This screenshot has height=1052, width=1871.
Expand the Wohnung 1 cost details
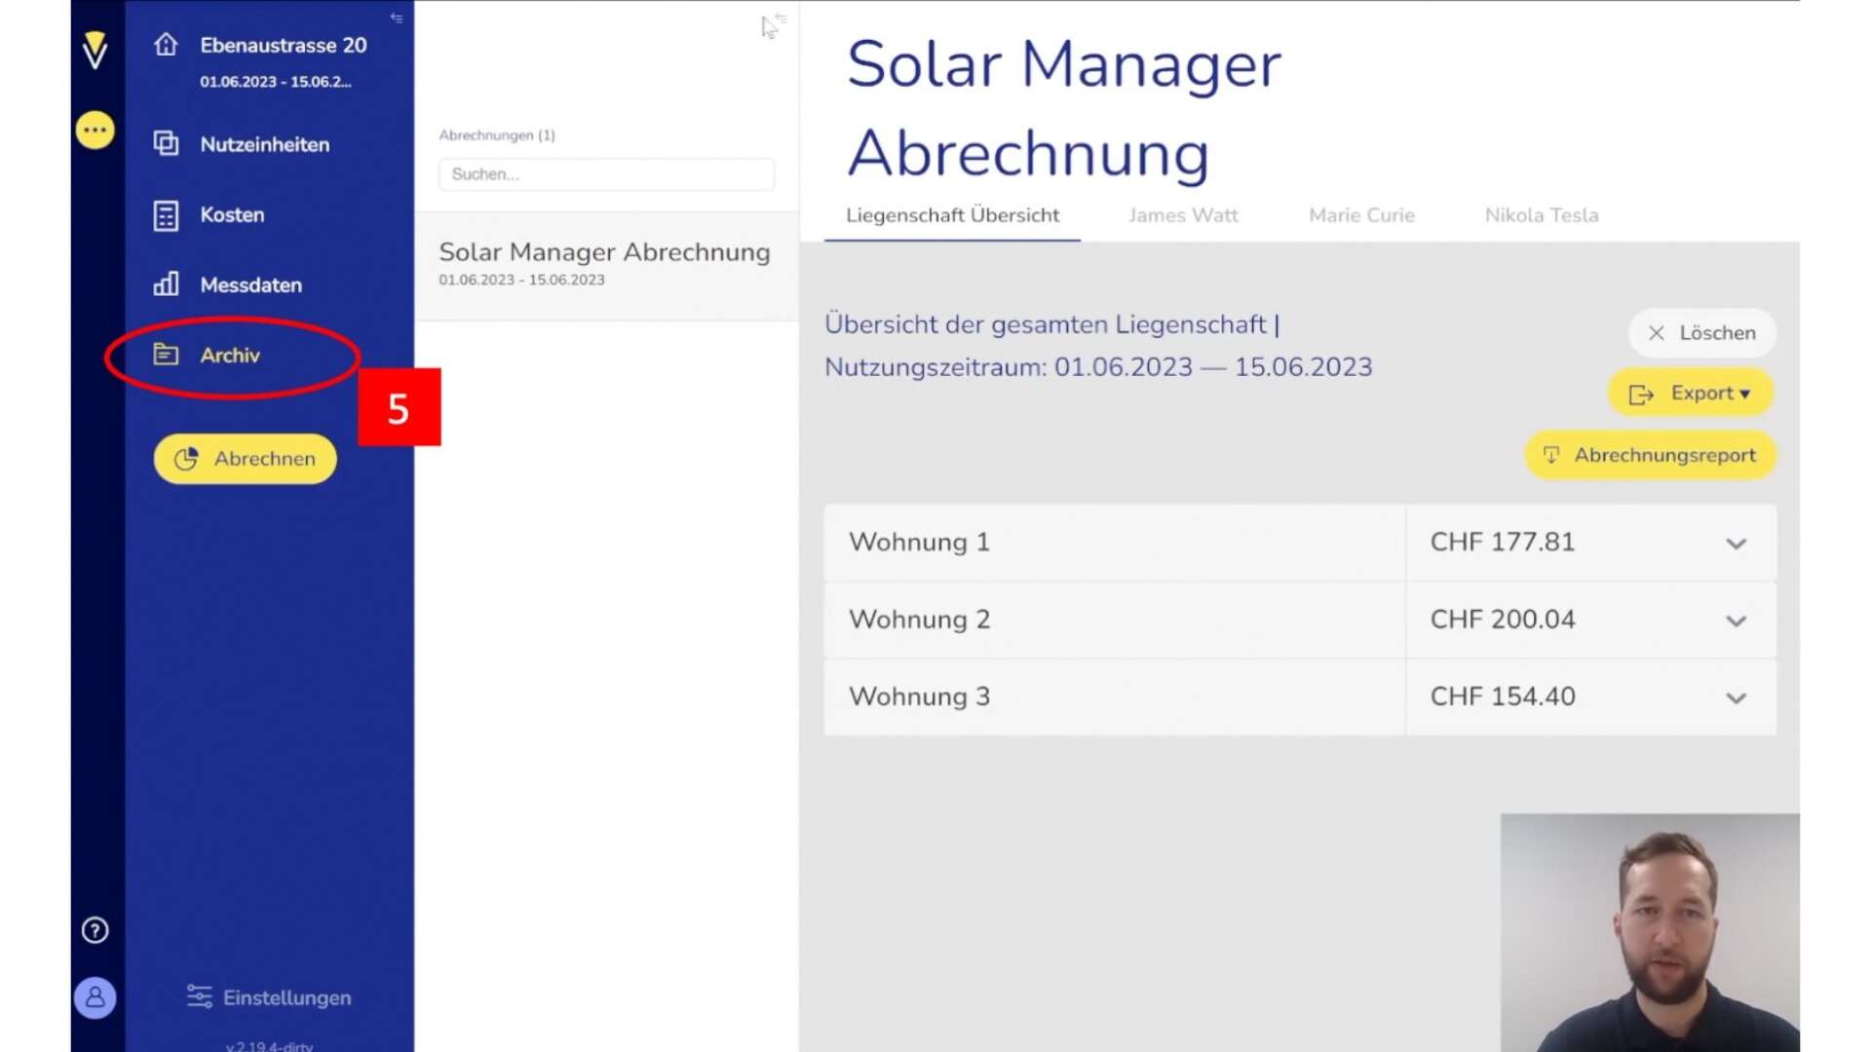click(x=1737, y=544)
